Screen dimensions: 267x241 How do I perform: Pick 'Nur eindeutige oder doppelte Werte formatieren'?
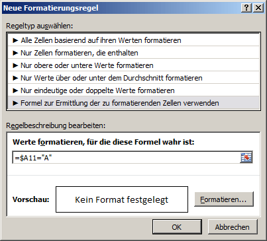(x=133, y=90)
